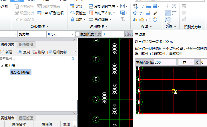Click the 复制到其它层 button
This screenshot has height=127, width=207.
(x=102, y=6)
